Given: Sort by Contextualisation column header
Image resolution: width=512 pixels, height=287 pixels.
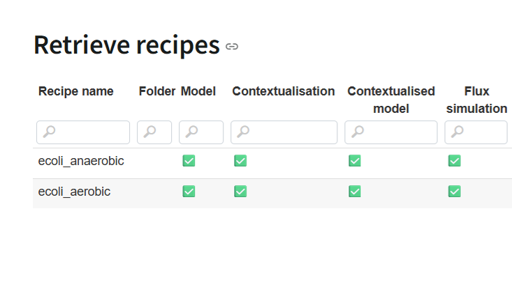Looking at the screenshot, I should tap(284, 91).
